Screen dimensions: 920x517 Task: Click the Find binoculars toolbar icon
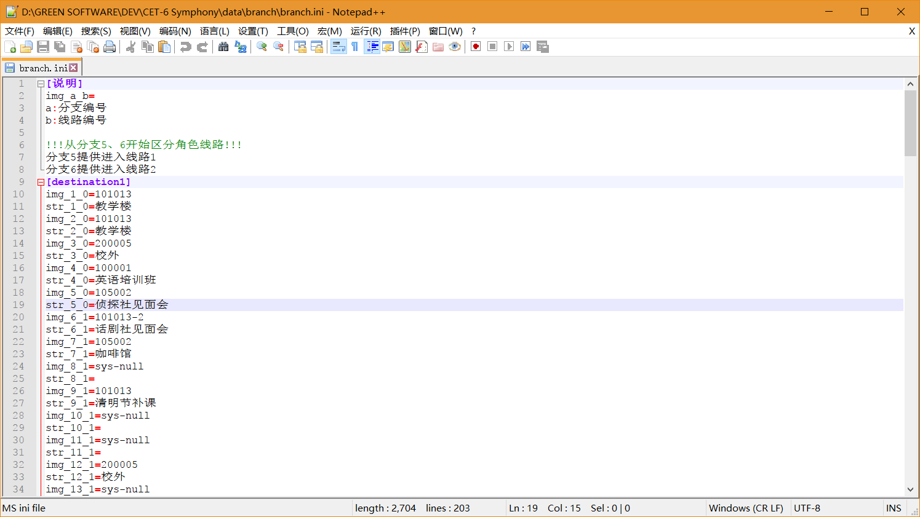coord(223,47)
